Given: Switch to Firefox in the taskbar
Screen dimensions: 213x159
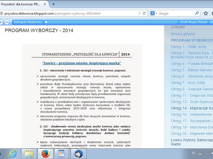Looking at the screenshot, I should tap(46, 154).
